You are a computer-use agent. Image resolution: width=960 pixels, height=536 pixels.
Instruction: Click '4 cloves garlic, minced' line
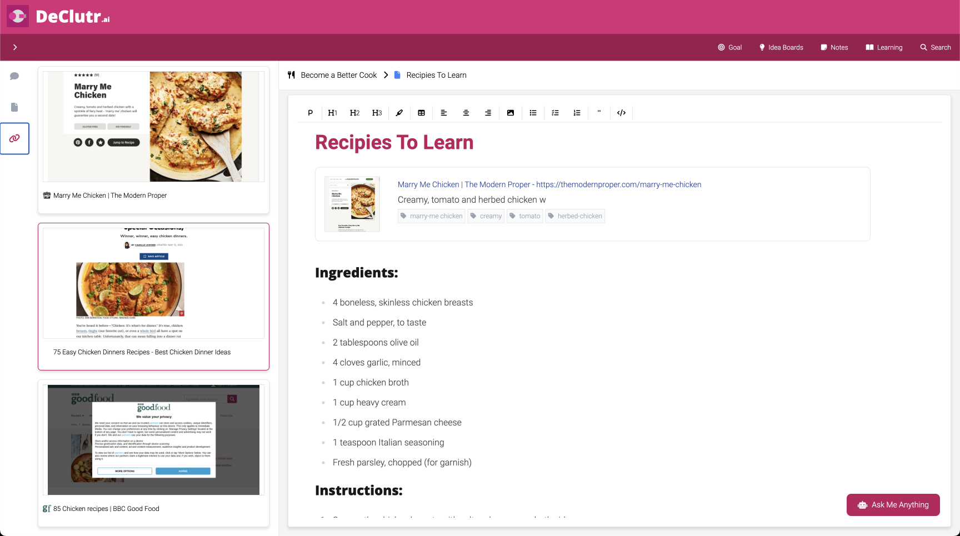(x=377, y=363)
